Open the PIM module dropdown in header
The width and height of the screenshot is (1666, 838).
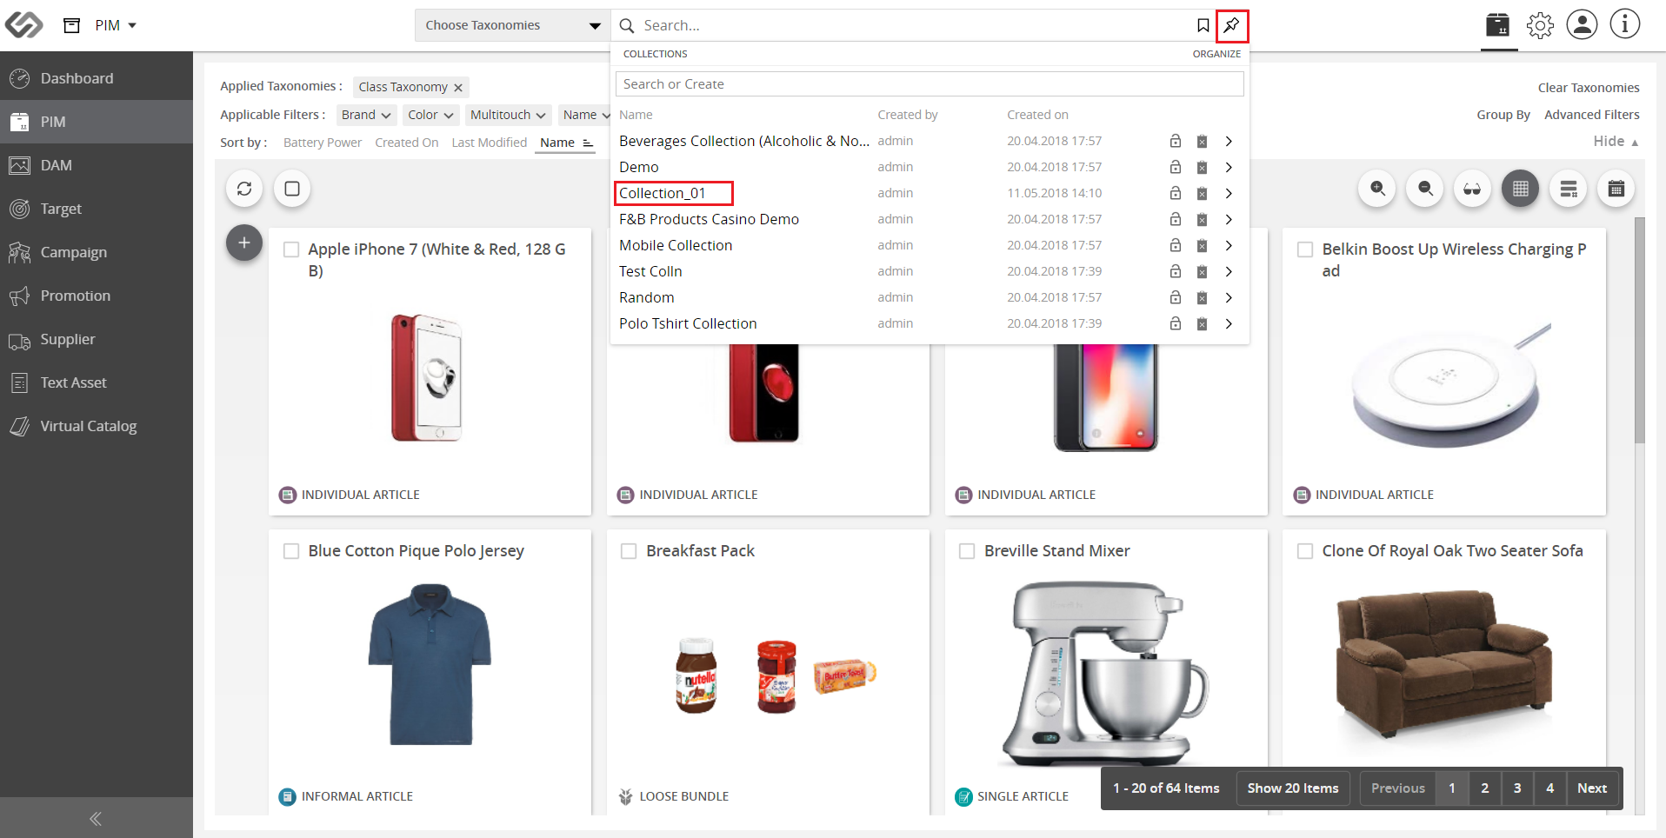tap(116, 25)
